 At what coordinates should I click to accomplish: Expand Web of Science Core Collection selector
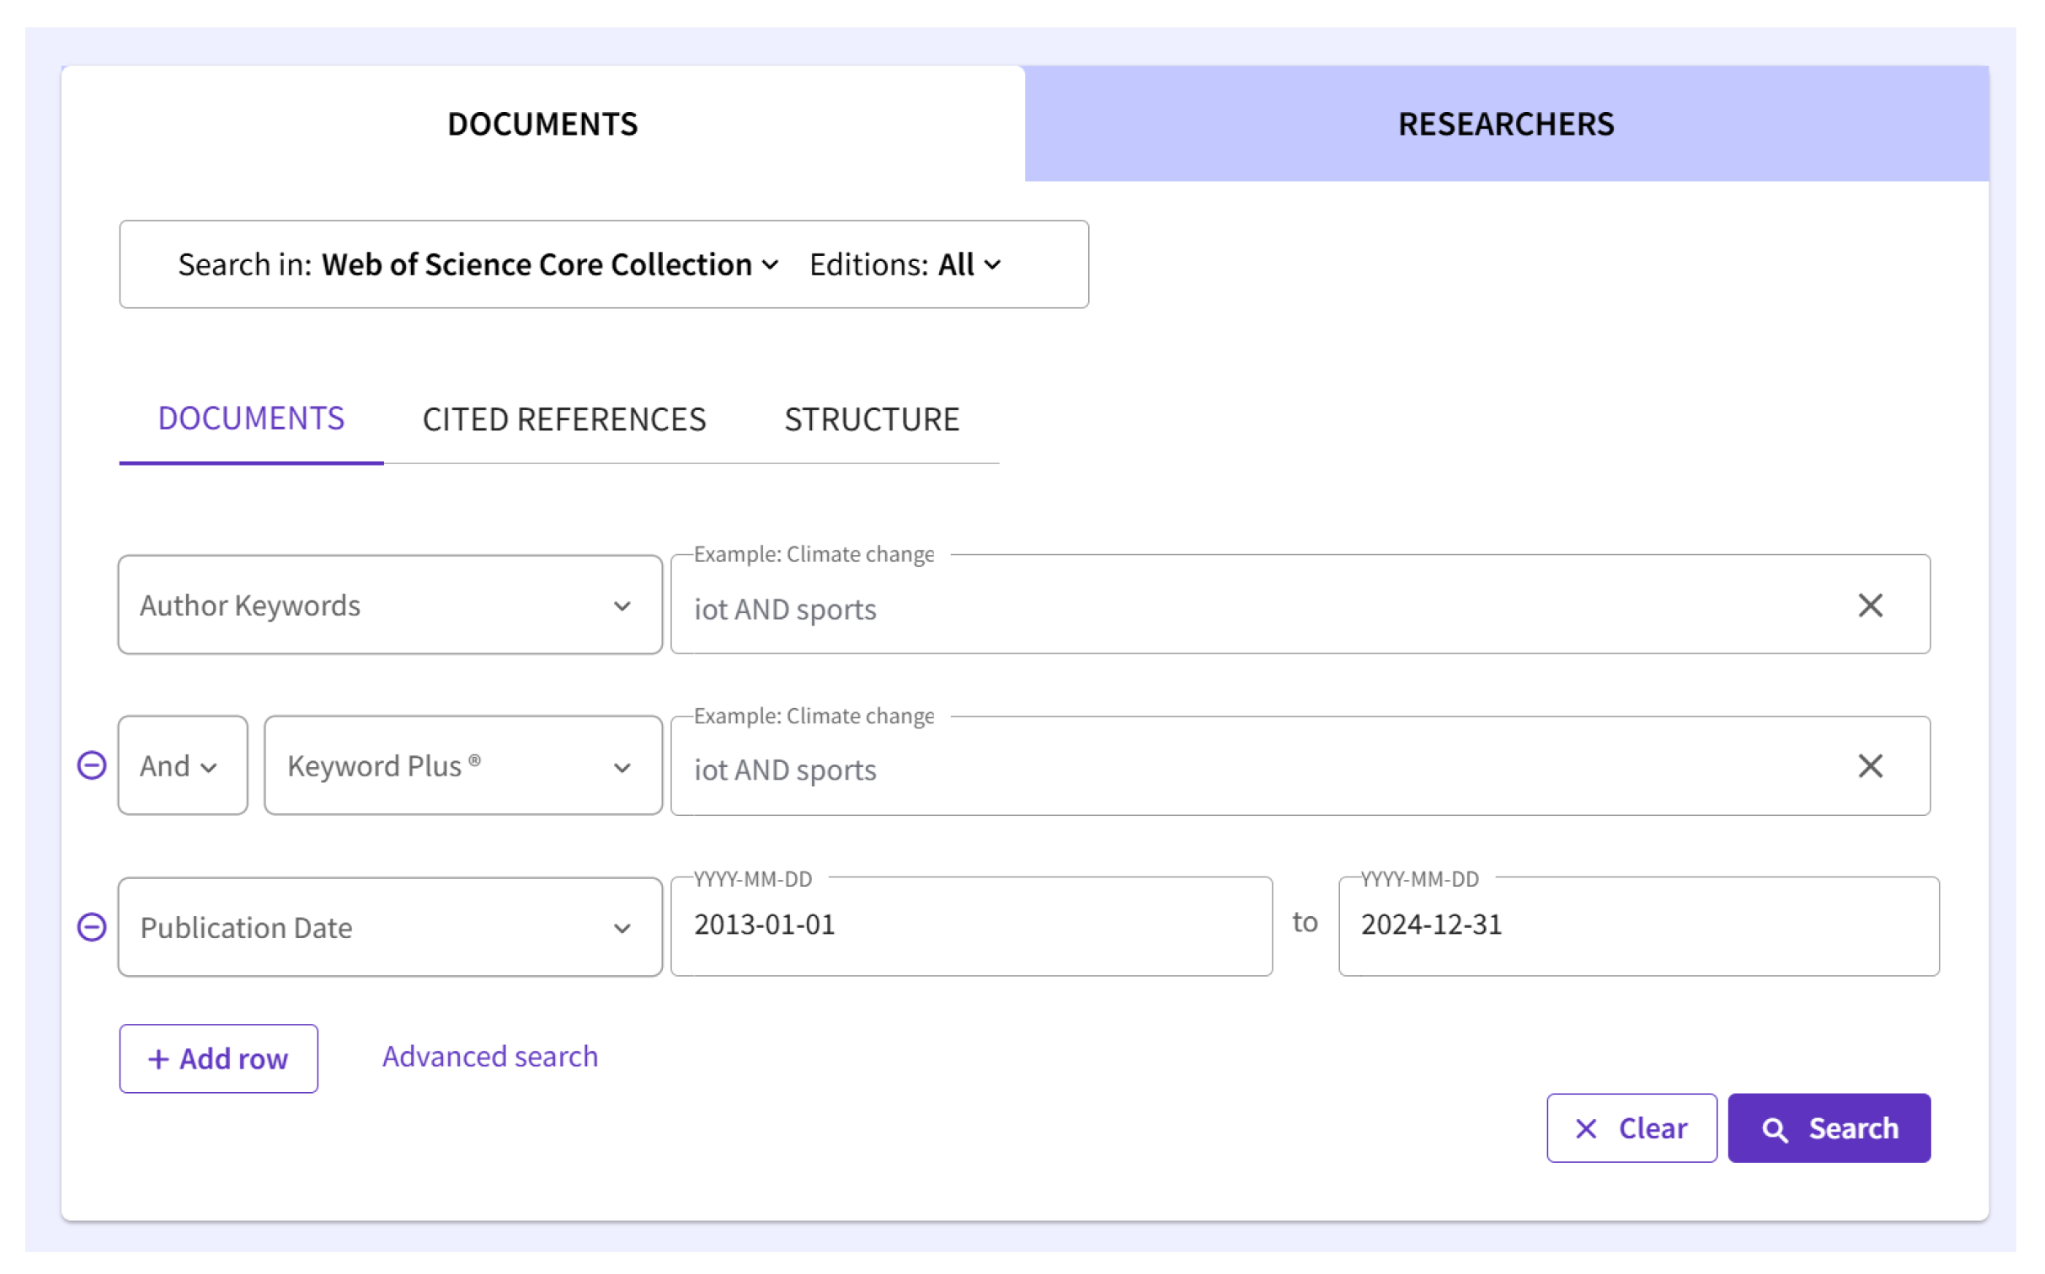coord(549,264)
